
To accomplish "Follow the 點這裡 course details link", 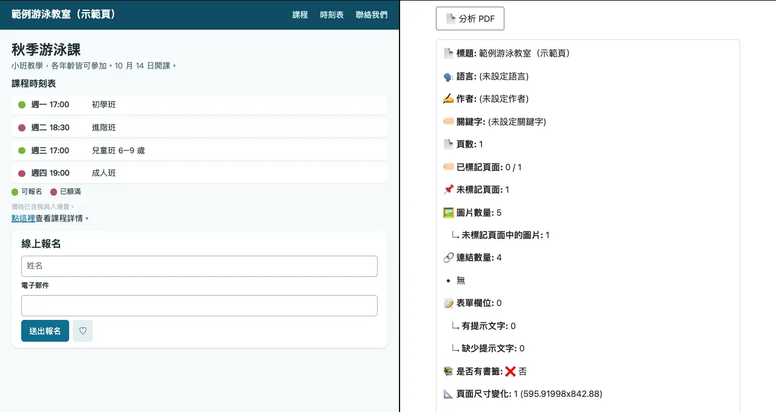I will (23, 218).
